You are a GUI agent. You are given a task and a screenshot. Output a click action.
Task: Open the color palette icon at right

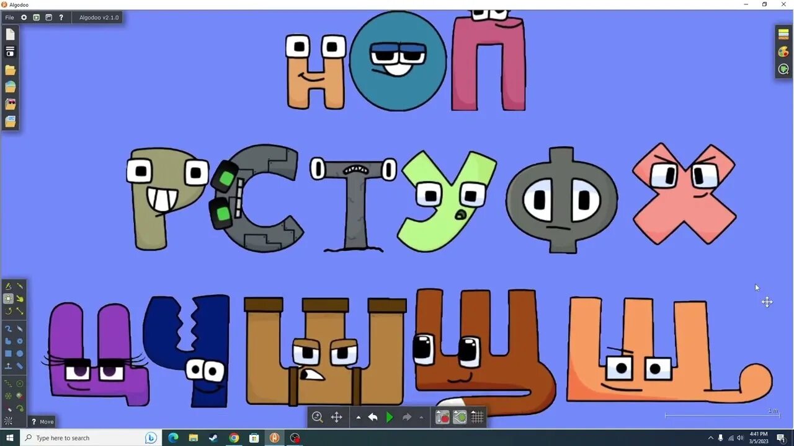783,51
